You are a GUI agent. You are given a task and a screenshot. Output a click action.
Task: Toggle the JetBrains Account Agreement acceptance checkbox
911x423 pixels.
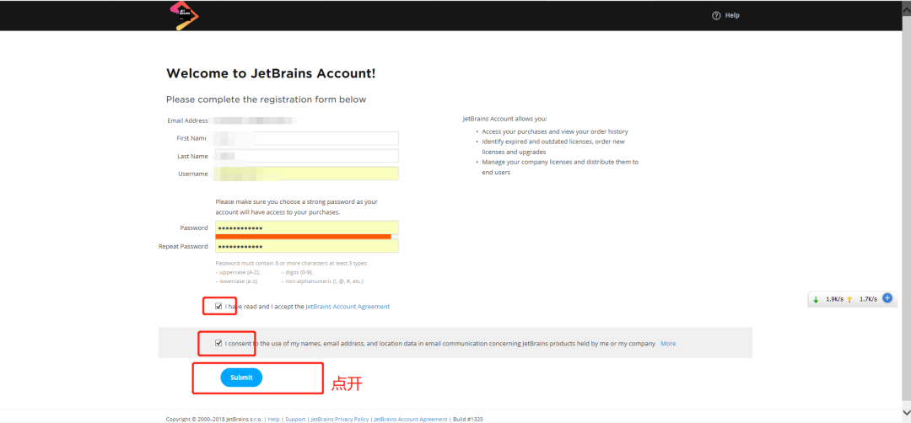[x=218, y=306]
